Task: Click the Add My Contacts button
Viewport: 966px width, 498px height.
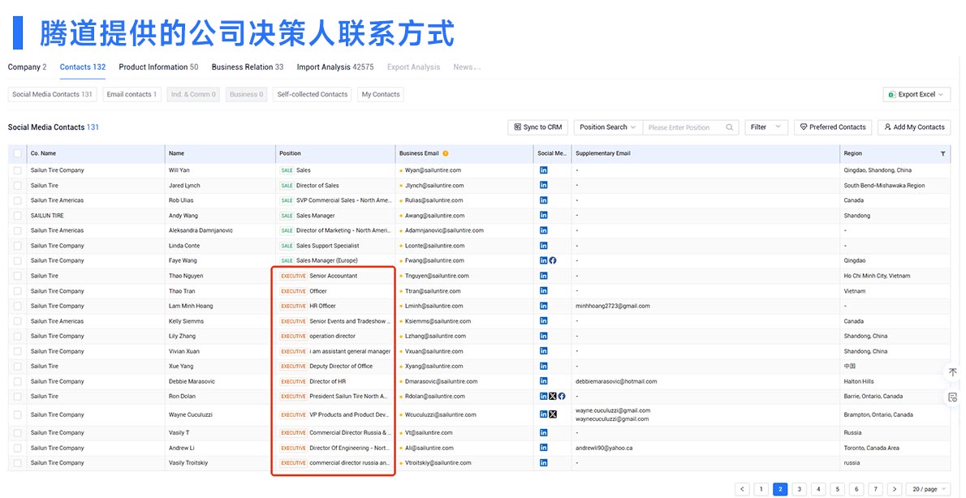Action: [914, 127]
